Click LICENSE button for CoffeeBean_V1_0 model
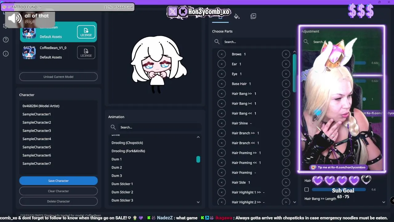 pos(86,52)
